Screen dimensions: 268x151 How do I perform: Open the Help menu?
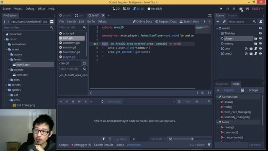tap(51, 8)
